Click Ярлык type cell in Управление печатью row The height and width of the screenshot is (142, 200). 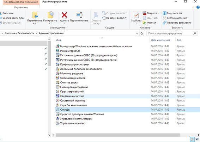click(x=181, y=123)
